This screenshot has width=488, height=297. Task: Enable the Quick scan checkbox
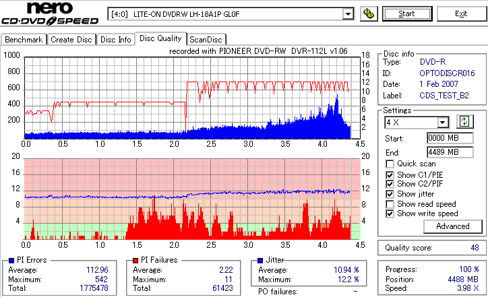[x=390, y=164]
